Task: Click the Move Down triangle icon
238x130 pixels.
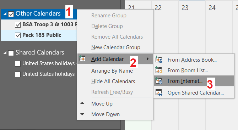Action: [x=82, y=114]
